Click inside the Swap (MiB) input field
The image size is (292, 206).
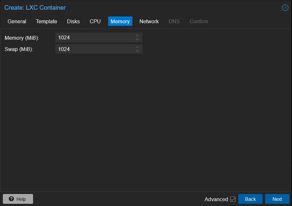pos(94,49)
